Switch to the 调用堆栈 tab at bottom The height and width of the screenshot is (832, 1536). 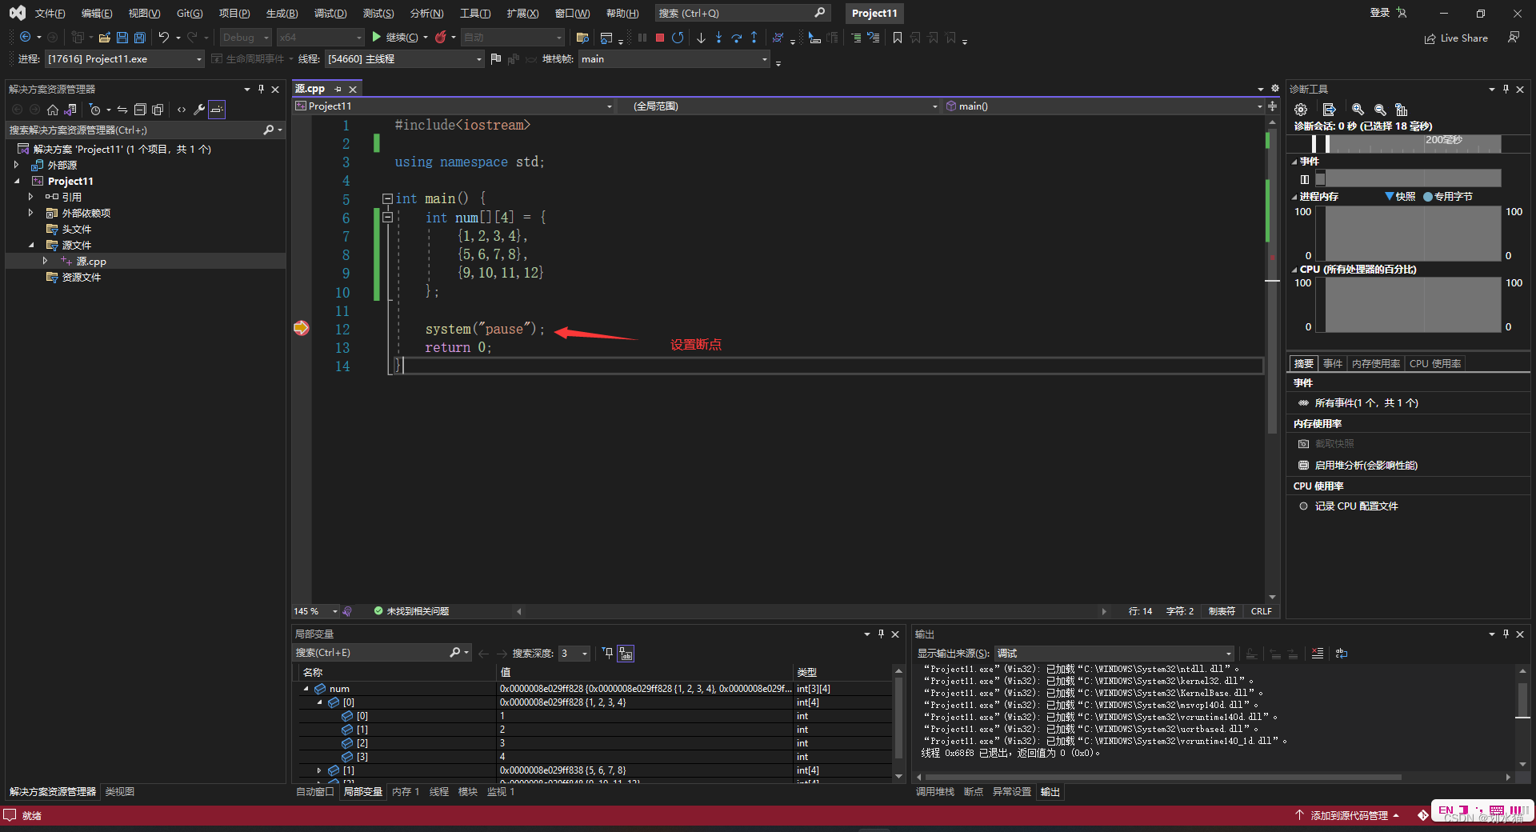coord(935,792)
